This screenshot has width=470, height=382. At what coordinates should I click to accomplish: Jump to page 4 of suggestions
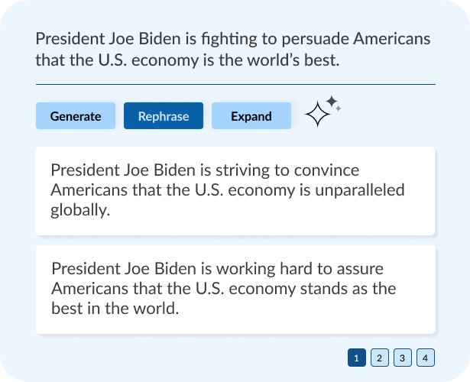pyautogui.click(x=426, y=357)
